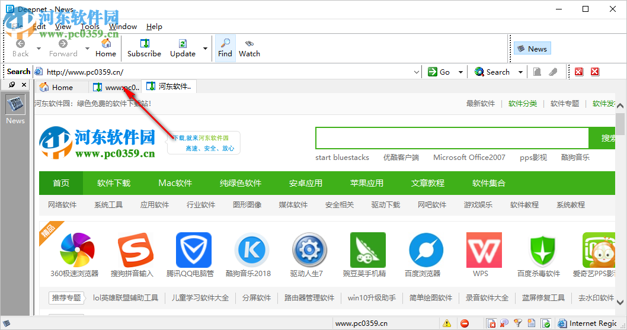
Task: Go forward with the Forward button
Action: (63, 48)
